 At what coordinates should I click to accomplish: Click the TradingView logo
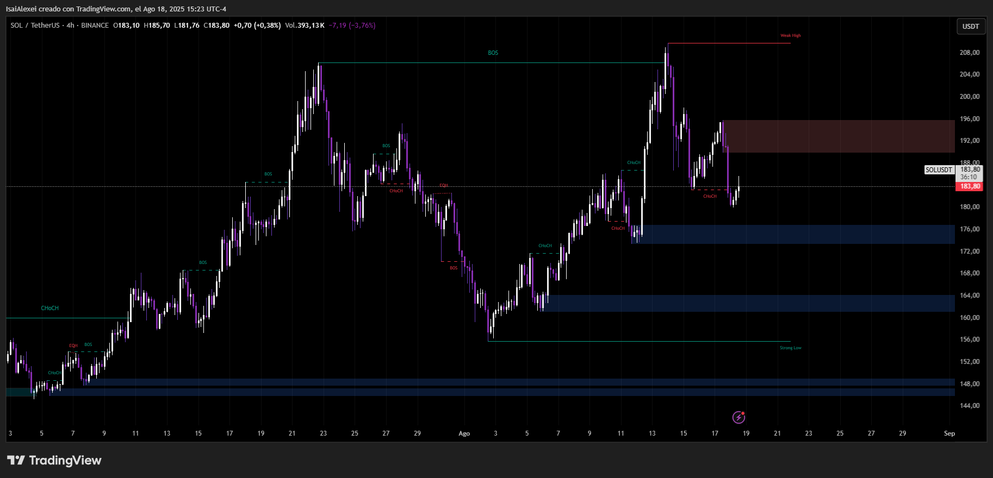[x=54, y=461]
